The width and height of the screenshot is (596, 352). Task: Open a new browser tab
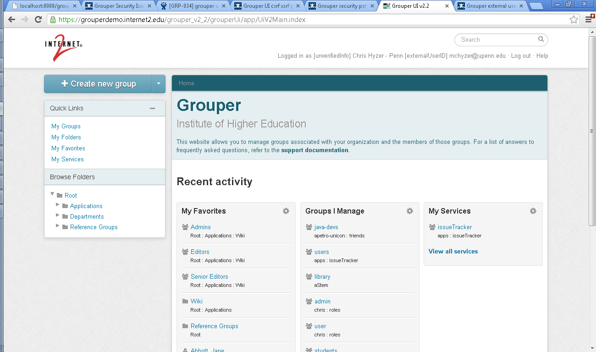(535, 6)
